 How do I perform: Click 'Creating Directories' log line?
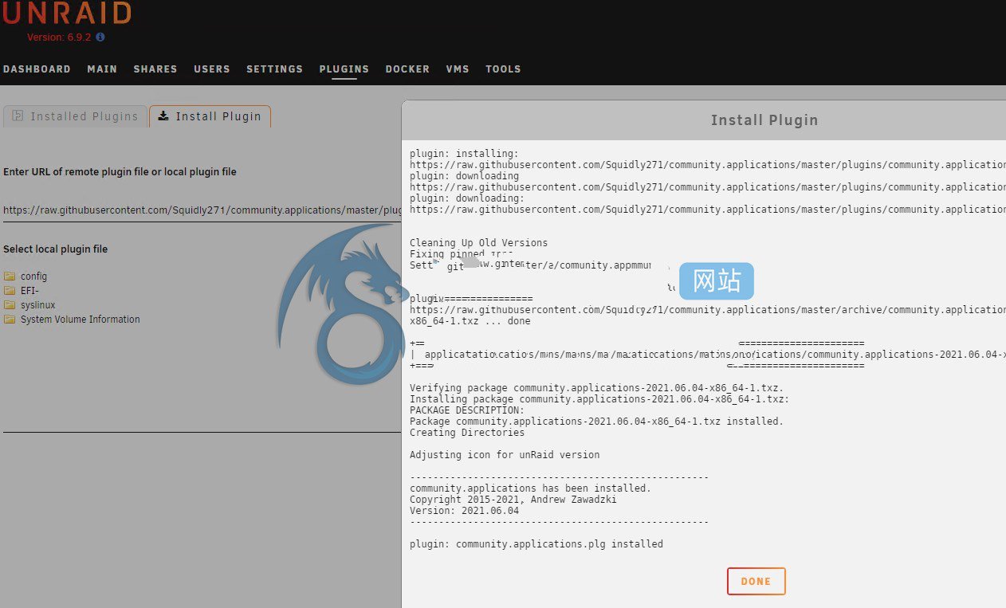tap(467, 433)
